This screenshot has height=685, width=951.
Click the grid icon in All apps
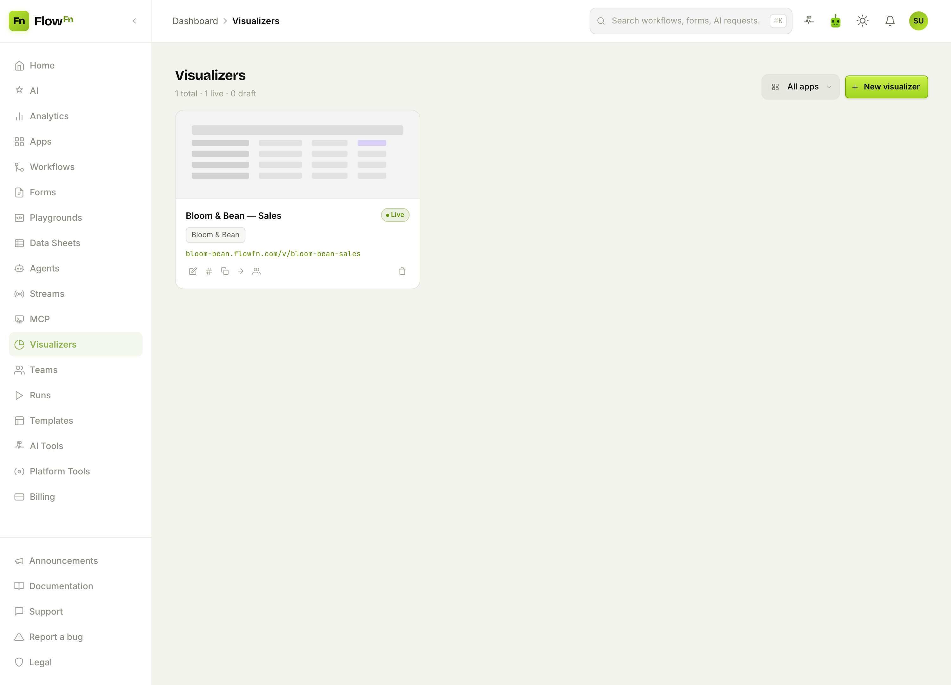coord(775,87)
